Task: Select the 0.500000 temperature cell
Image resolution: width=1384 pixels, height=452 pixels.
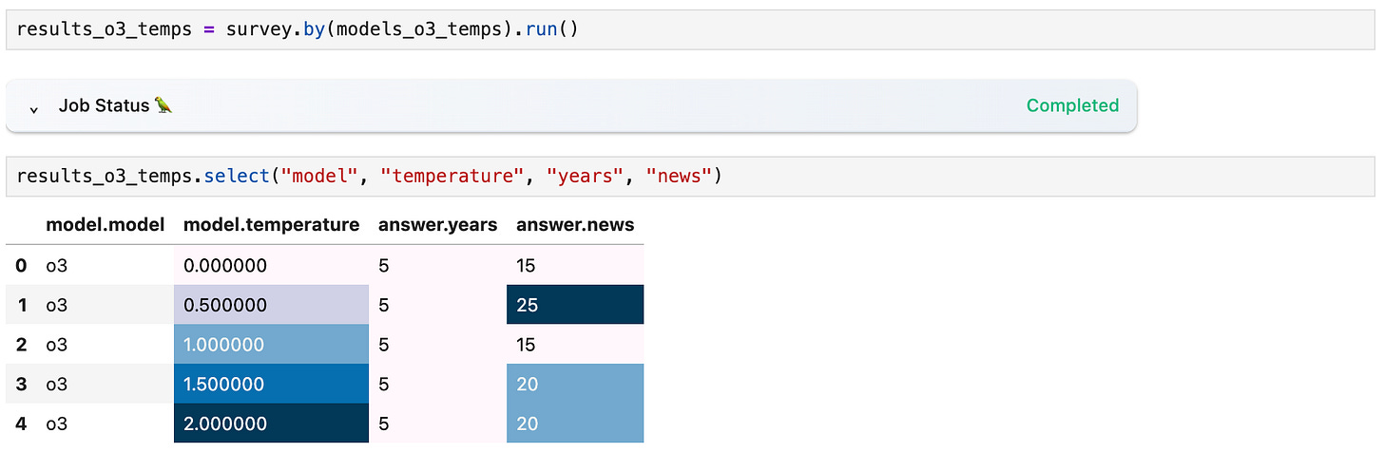Action: coord(271,305)
